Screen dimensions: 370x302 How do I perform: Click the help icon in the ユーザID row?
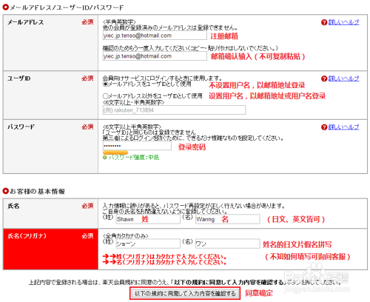click(324, 78)
